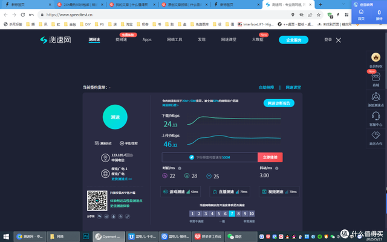The width and height of the screenshot is (387, 242).
Task: Copy the share link with the chain icon
Action: point(128,217)
